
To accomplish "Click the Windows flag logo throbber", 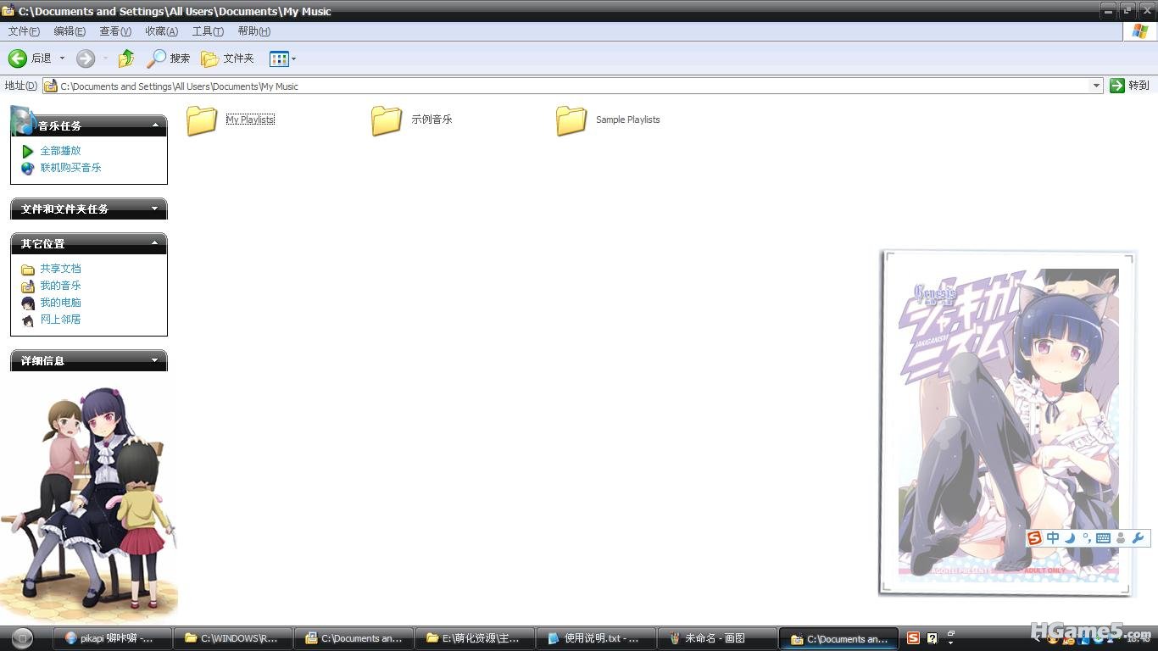I will tap(1140, 31).
